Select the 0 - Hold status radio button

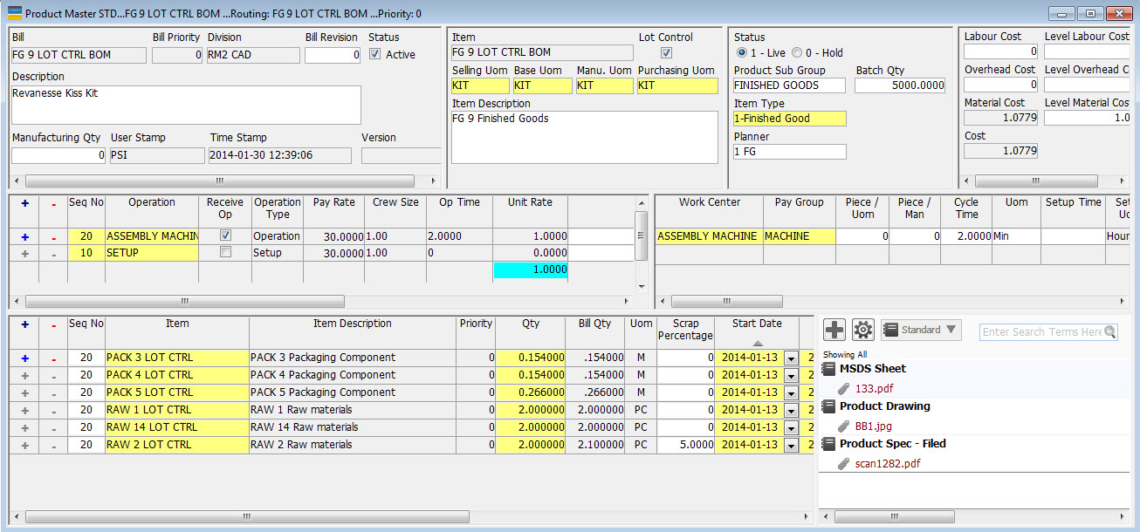click(796, 53)
